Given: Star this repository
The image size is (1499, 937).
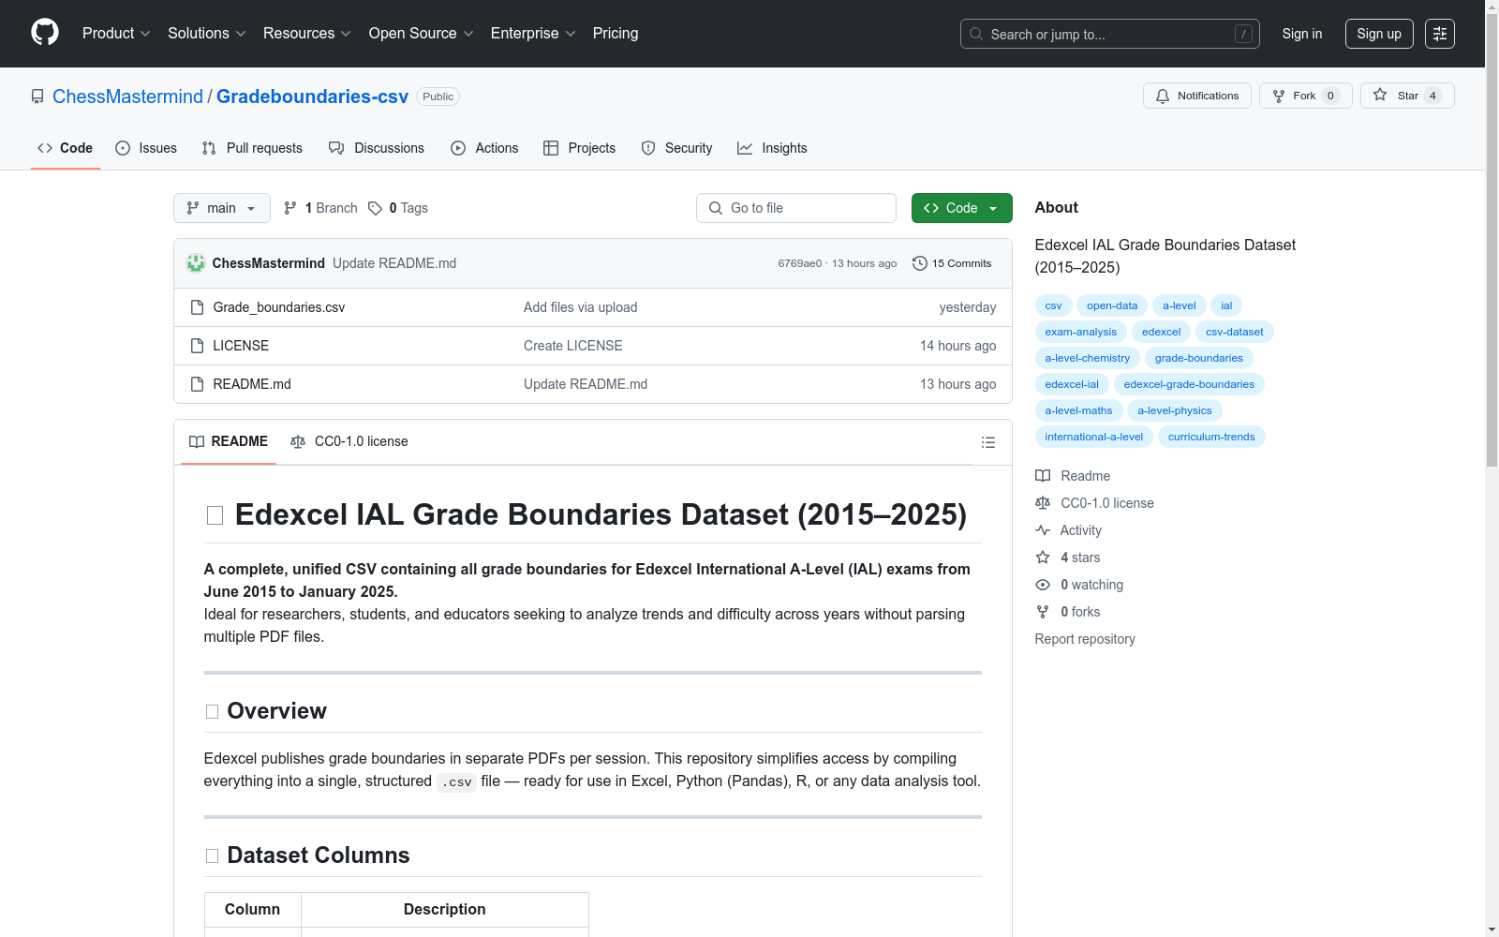Looking at the screenshot, I should click(x=1406, y=96).
